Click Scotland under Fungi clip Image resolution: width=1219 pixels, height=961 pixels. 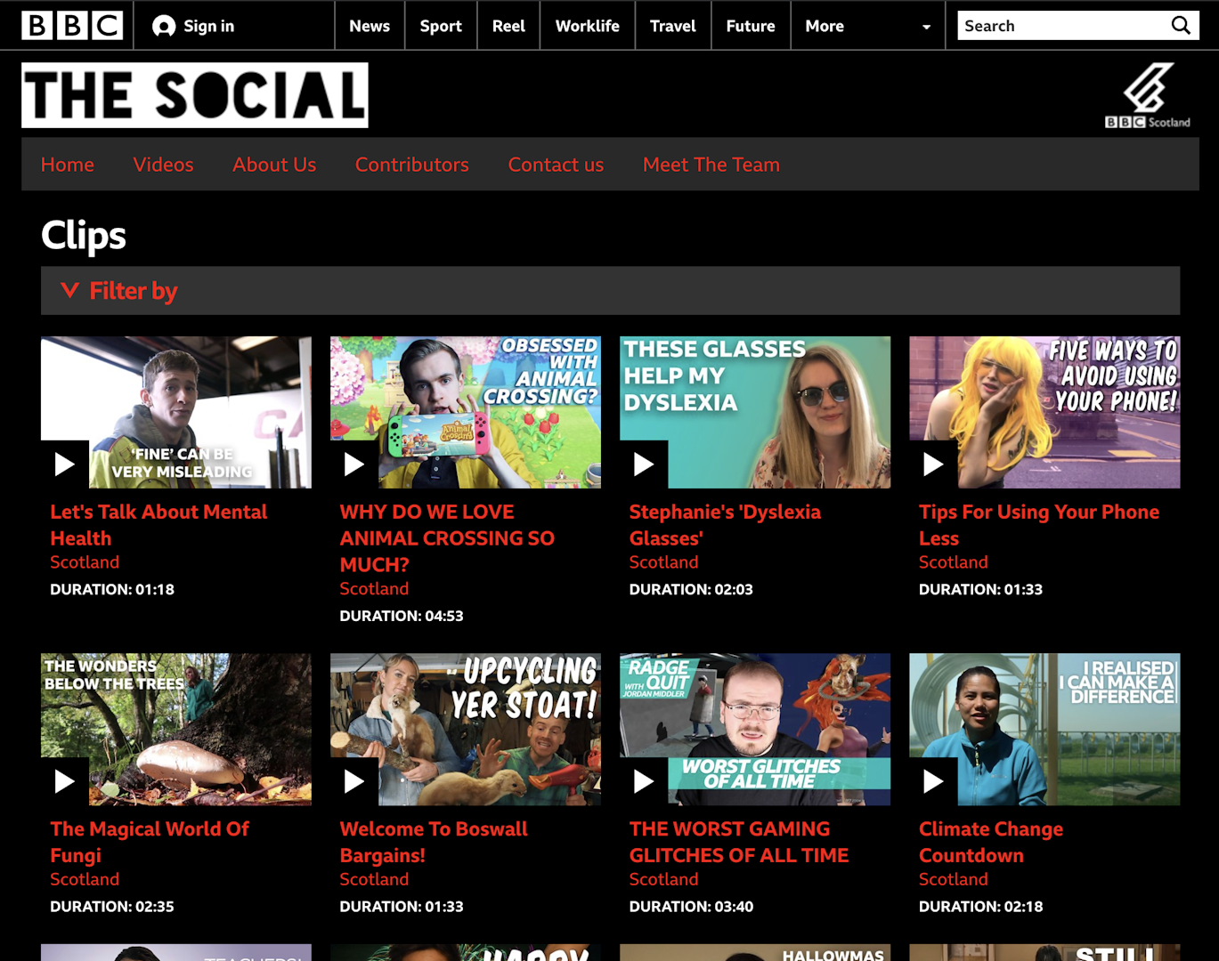pyautogui.click(x=85, y=879)
